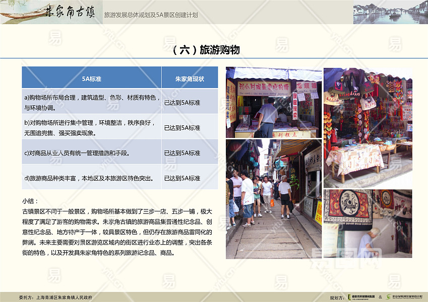
Task: Select the crowded old street photo
Action: tap(273, 199)
